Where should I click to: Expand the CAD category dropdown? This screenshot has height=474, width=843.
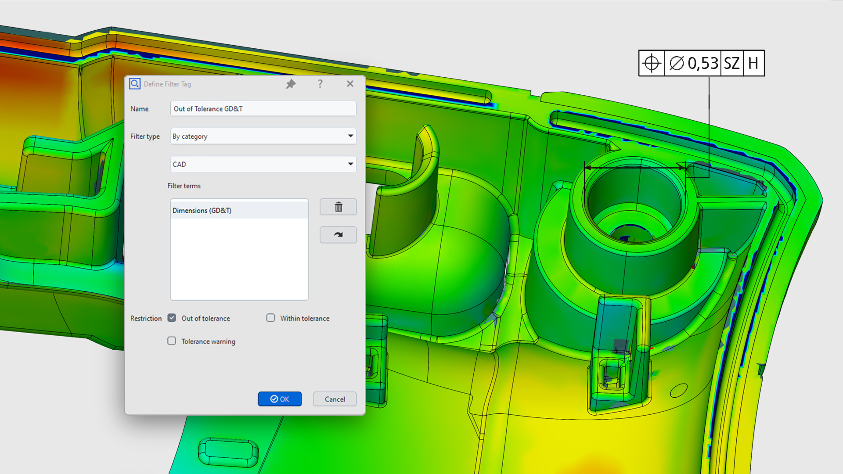click(x=263, y=164)
